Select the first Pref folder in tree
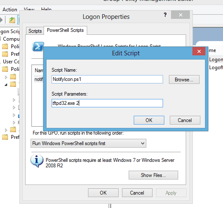This screenshot has height=208, width=223. click(10, 54)
